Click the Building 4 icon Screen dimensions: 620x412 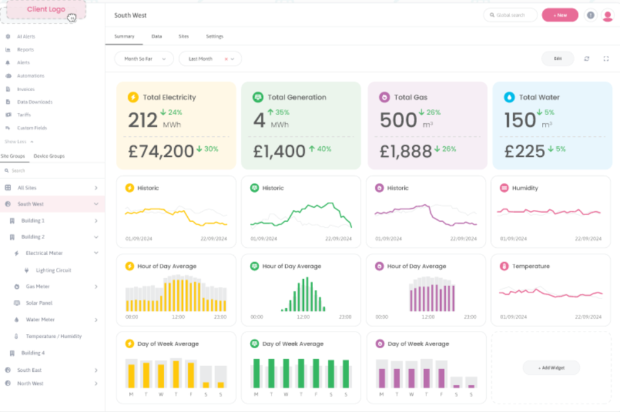(12, 353)
